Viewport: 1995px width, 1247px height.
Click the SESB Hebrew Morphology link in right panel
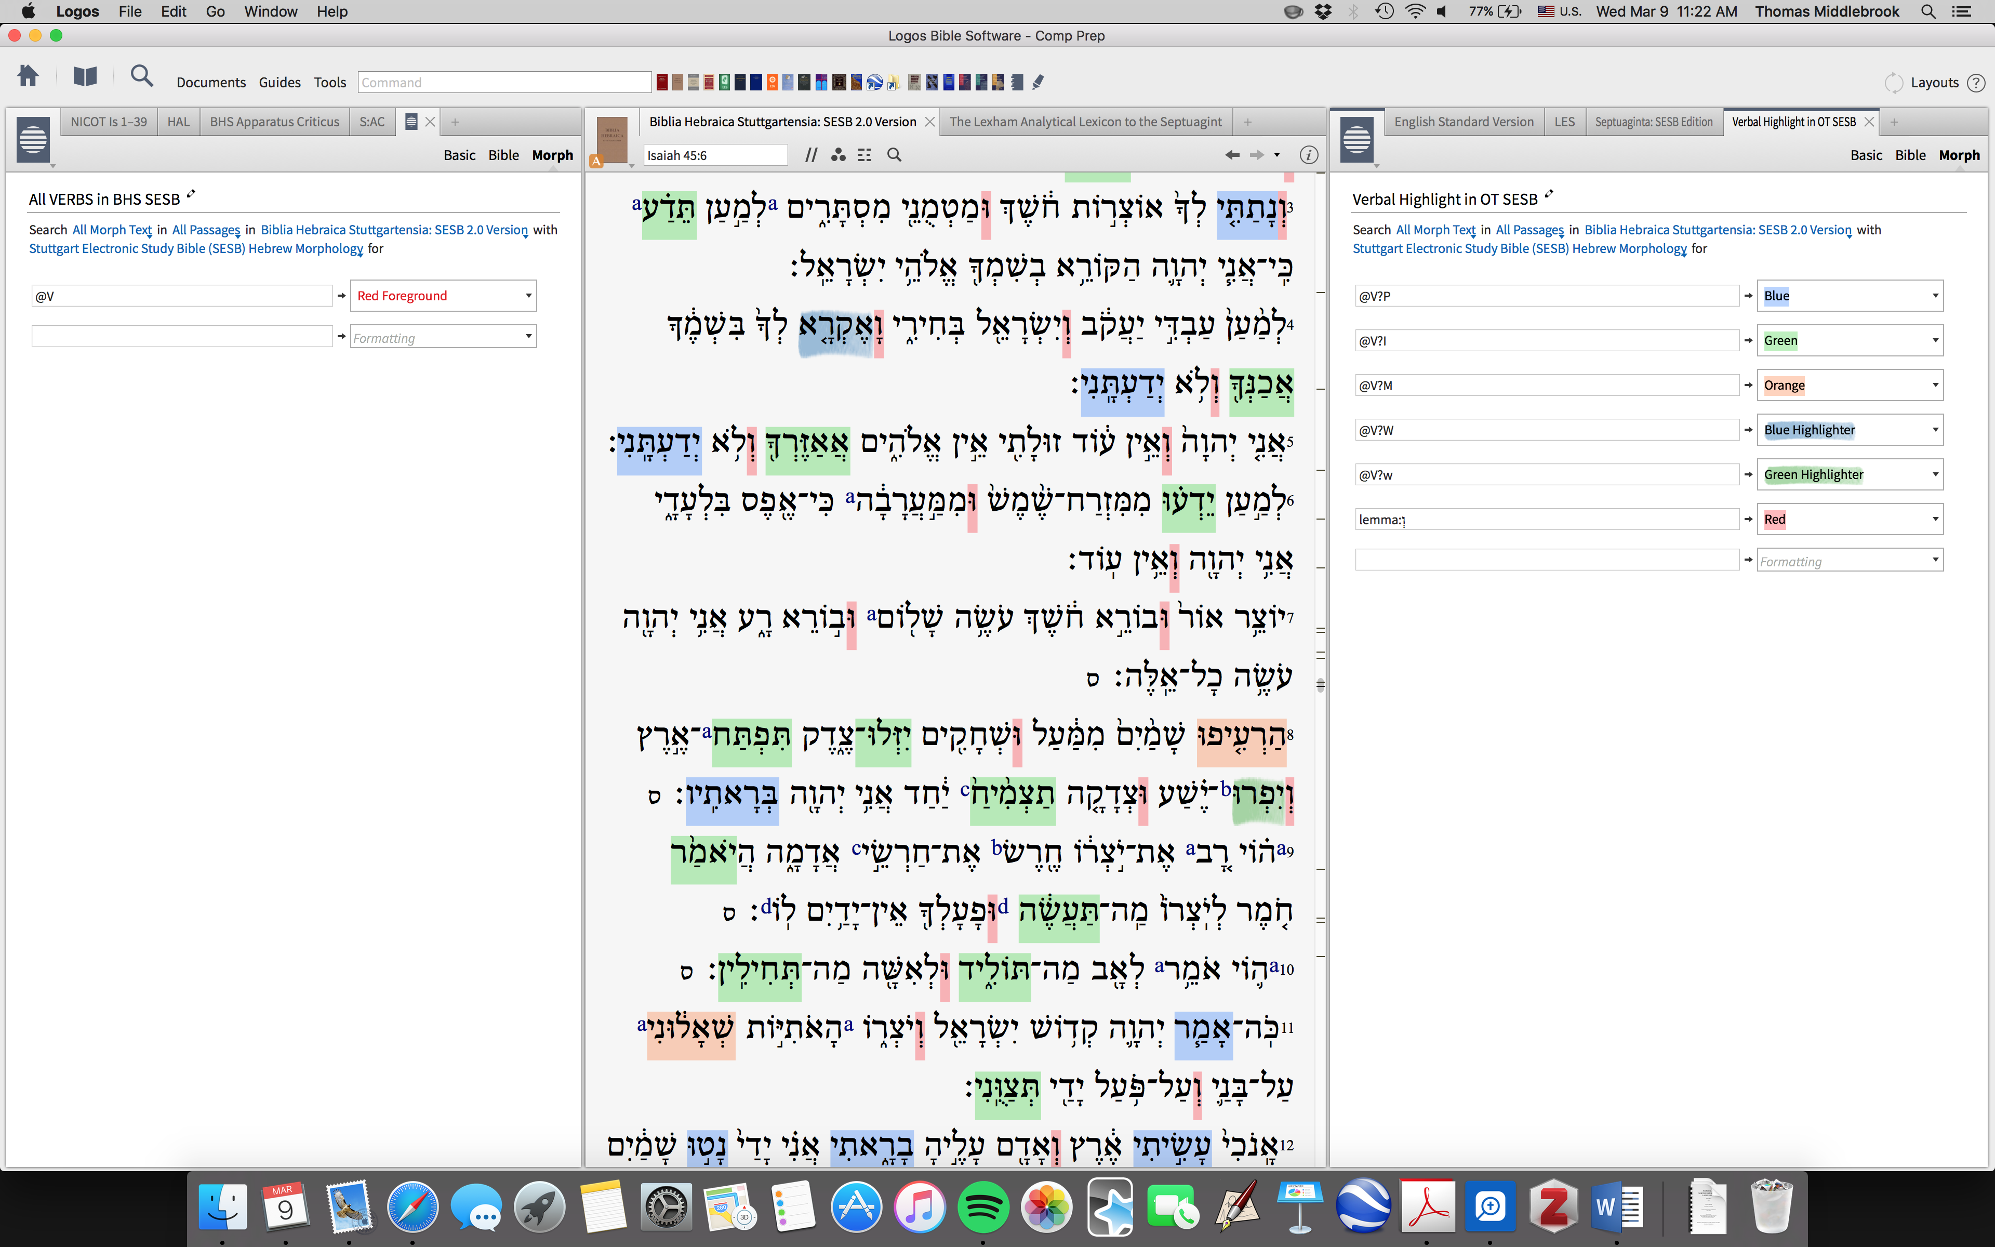pyautogui.click(x=1520, y=249)
